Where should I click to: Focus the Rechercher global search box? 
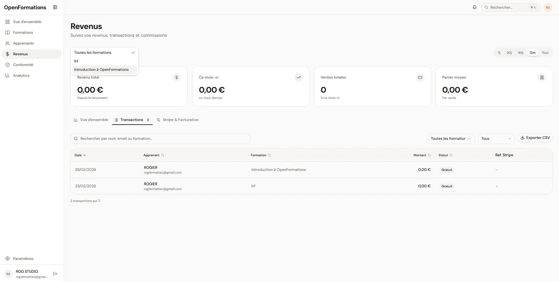tap(511, 7)
